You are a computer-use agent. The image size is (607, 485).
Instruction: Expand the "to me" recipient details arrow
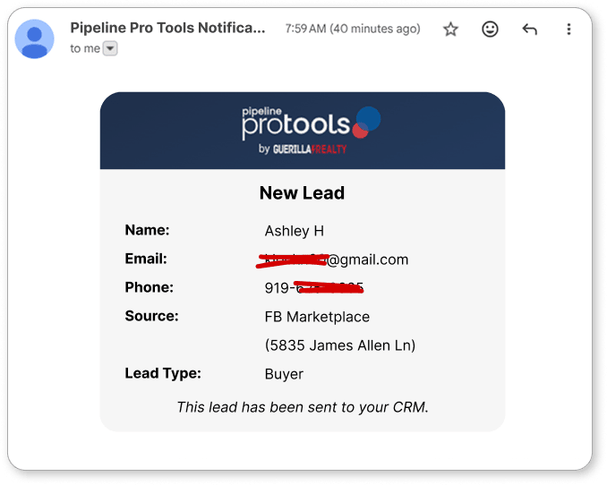click(111, 49)
